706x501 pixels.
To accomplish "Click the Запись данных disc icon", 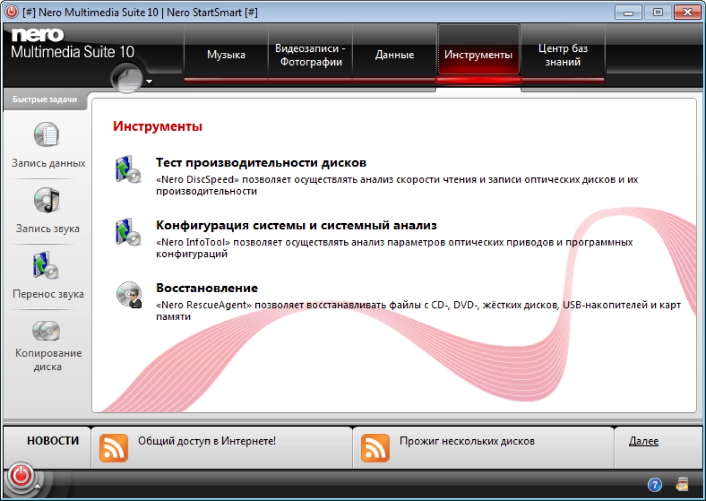I will click(x=47, y=135).
